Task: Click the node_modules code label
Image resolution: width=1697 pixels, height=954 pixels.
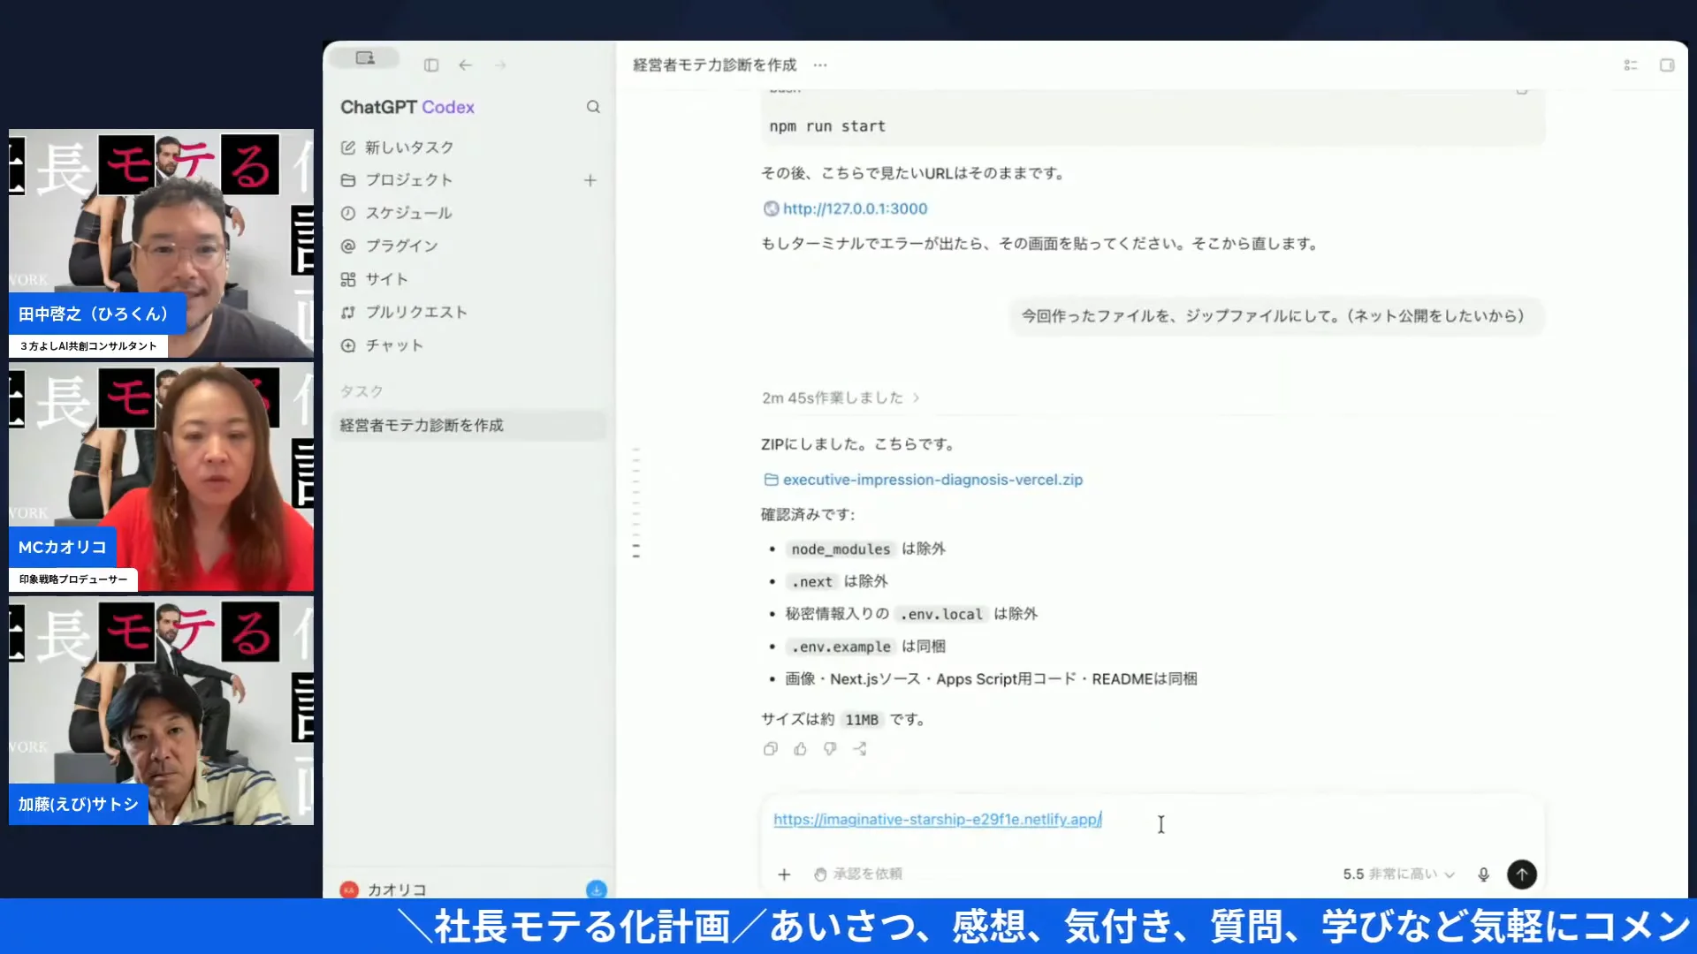Action: [x=841, y=549]
